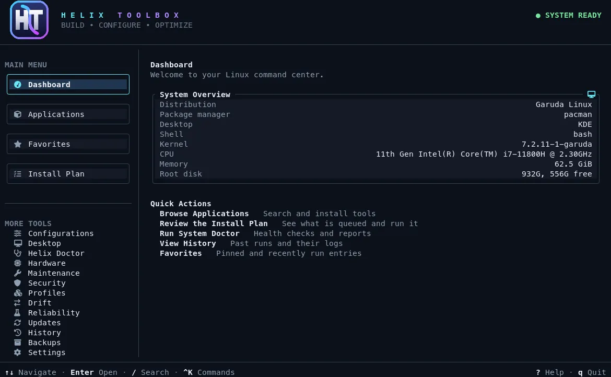Click the Favorites star icon in main menu
Image resolution: width=611 pixels, height=377 pixels.
pyautogui.click(x=18, y=144)
